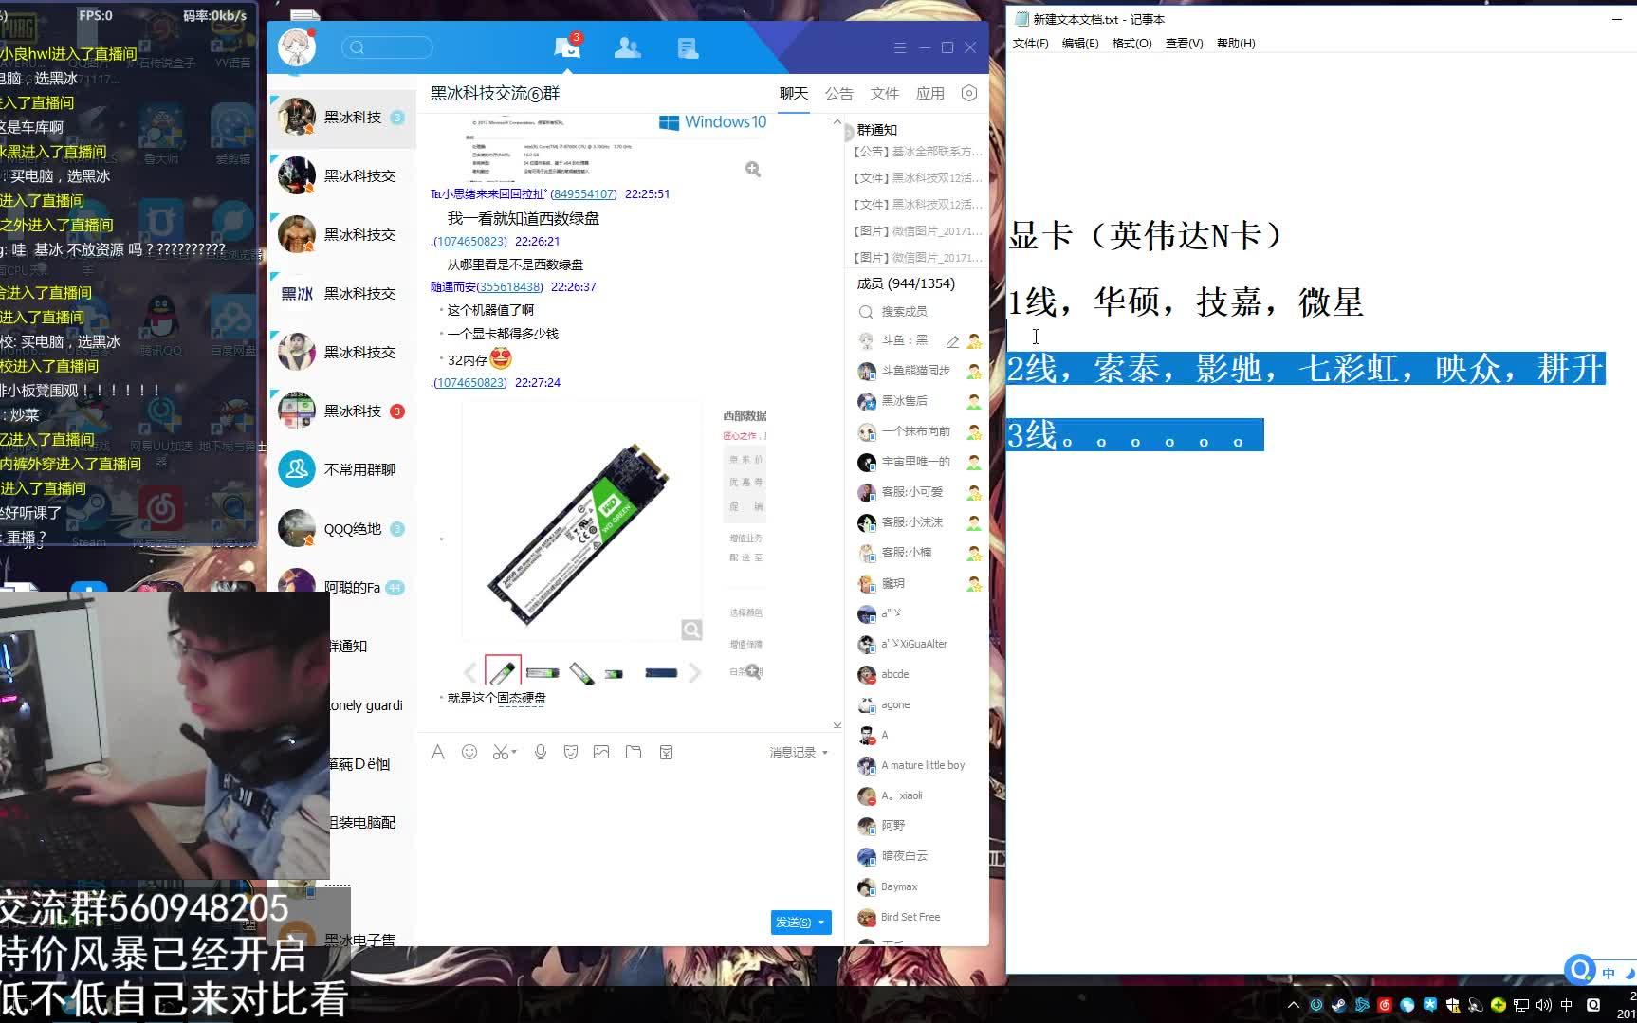Click the Steam icon in system tray
The width and height of the screenshot is (1637, 1023).
tap(1338, 1005)
